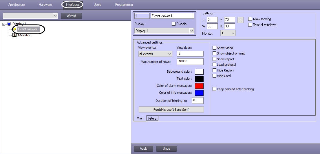
Task: Check the Disable checkbox
Action: tap(174, 24)
